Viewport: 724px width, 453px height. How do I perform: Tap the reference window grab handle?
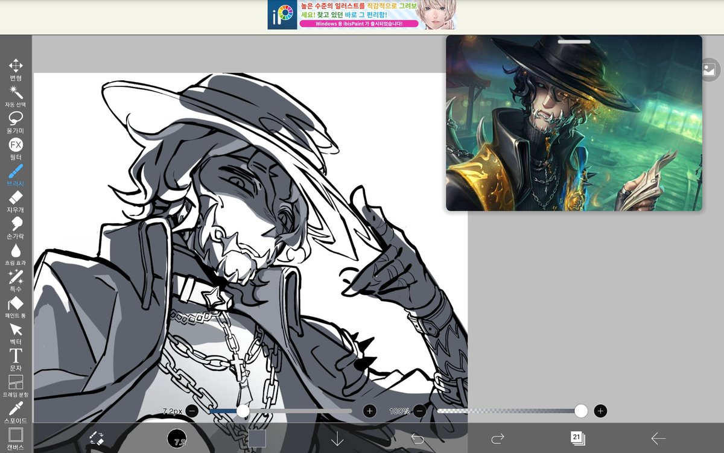(574, 42)
